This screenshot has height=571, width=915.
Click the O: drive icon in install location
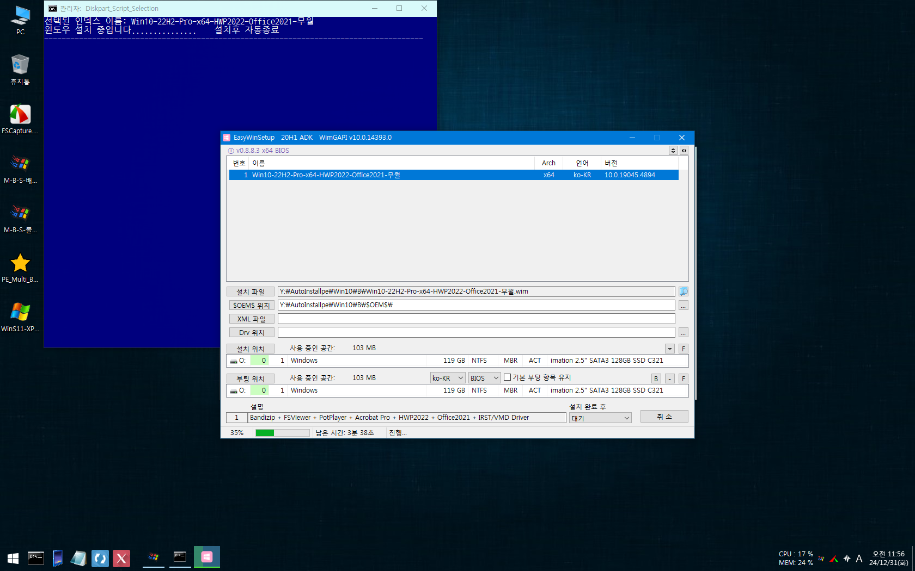234,361
